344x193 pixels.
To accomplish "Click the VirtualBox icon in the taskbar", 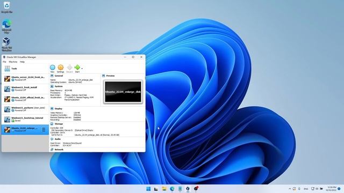I will (188, 189).
